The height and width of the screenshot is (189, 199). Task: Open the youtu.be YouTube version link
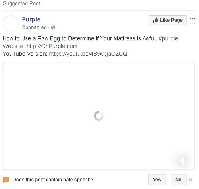pos(88,54)
